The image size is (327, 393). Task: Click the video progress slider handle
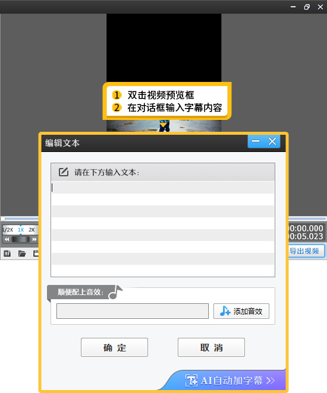click(3, 218)
